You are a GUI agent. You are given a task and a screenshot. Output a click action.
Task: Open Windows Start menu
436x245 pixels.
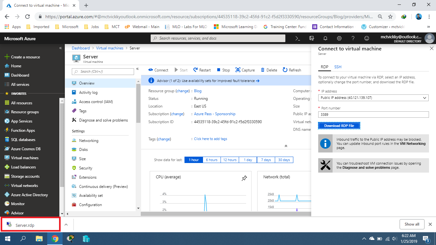(7, 239)
